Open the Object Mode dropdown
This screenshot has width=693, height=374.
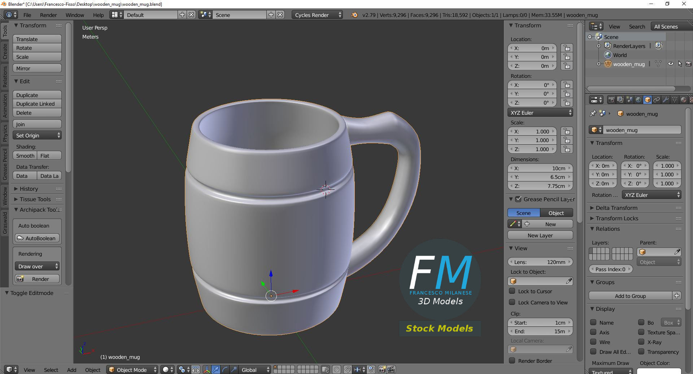coord(132,370)
